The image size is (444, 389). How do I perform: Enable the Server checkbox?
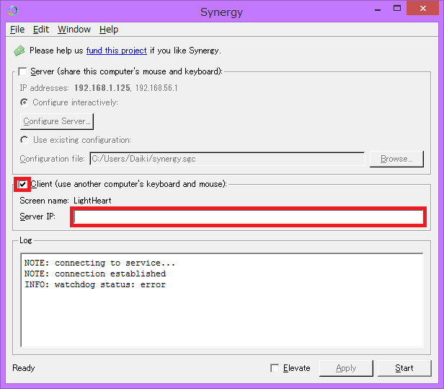pyautogui.click(x=22, y=71)
